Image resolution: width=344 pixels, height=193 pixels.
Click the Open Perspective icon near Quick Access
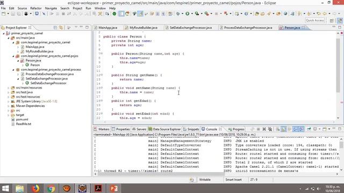(x=332, y=20)
